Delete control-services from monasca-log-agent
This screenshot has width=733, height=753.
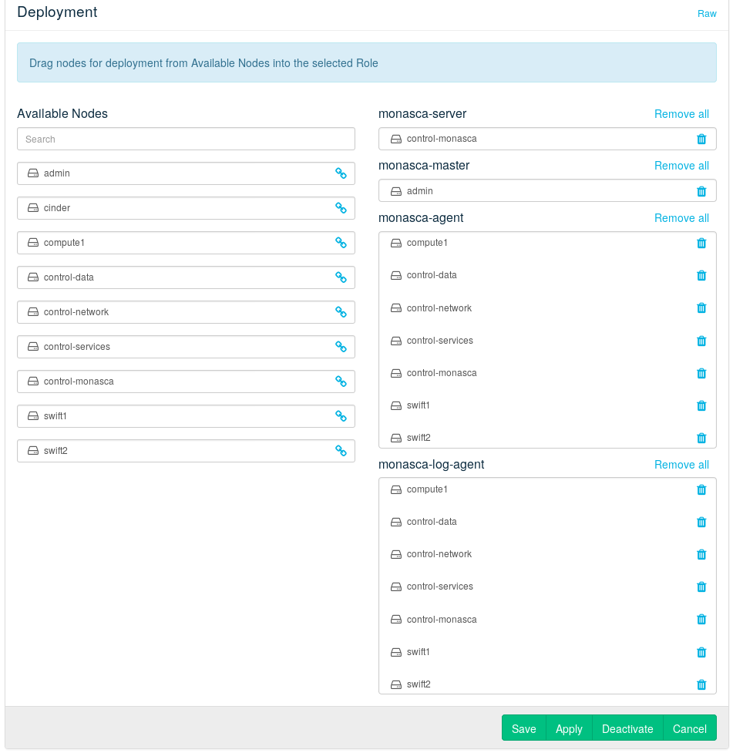pos(701,587)
